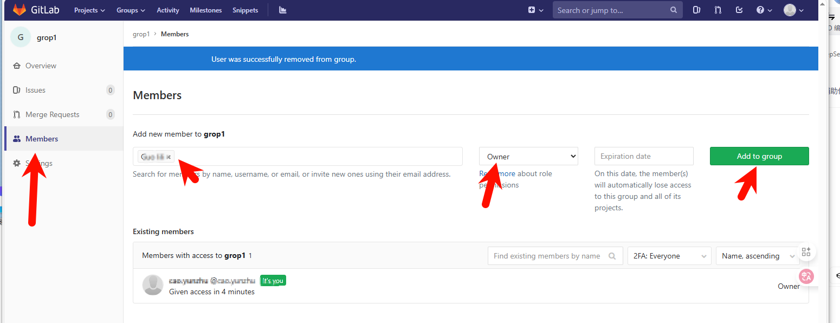The width and height of the screenshot is (840, 323).
Task: Click the Overview home icon
Action: pos(17,66)
